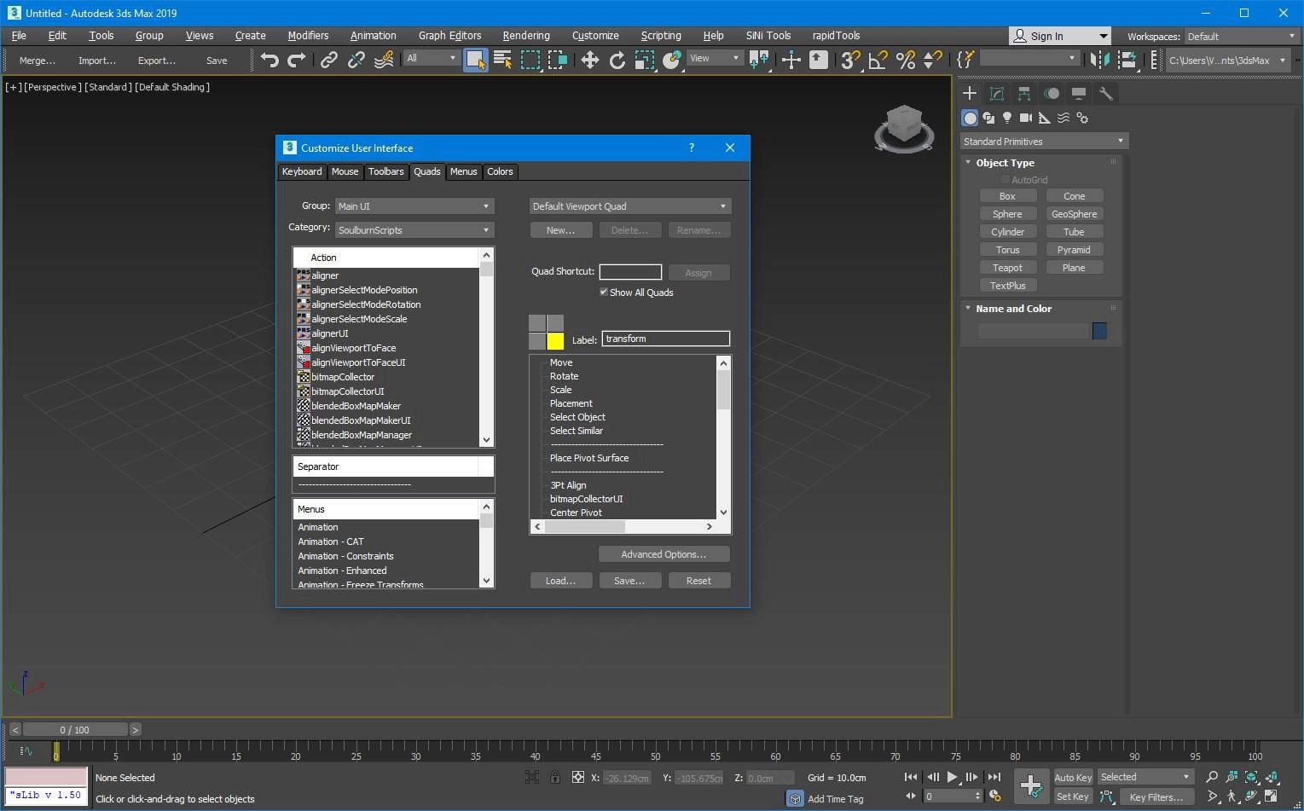Open the Selected key-target dropdown
The width and height of the screenshot is (1304, 811).
tap(1145, 777)
